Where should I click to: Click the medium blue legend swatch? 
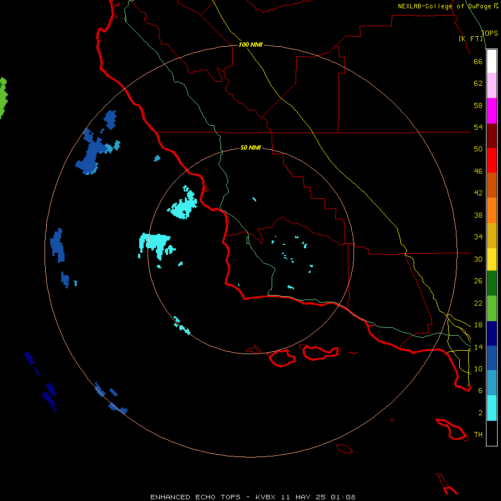tap(492, 358)
